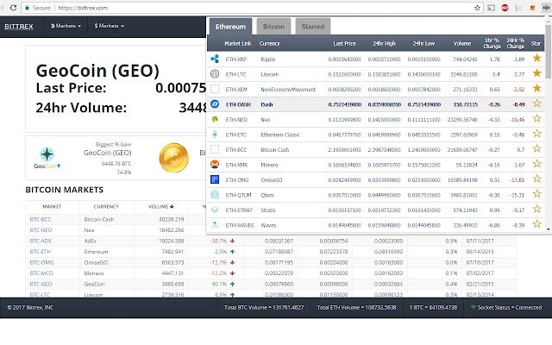Switch to the Starred tab

[x=310, y=27]
